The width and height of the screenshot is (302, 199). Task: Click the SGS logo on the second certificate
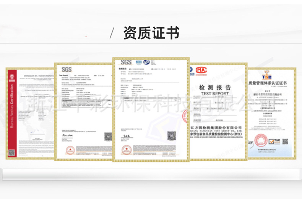coord(67,69)
